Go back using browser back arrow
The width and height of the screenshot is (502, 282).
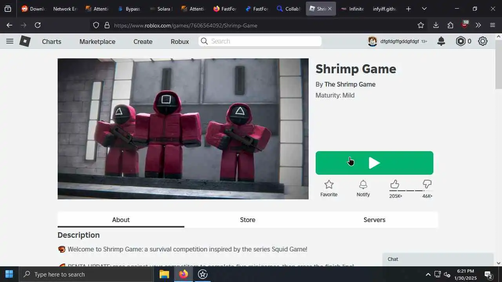tap(9, 25)
